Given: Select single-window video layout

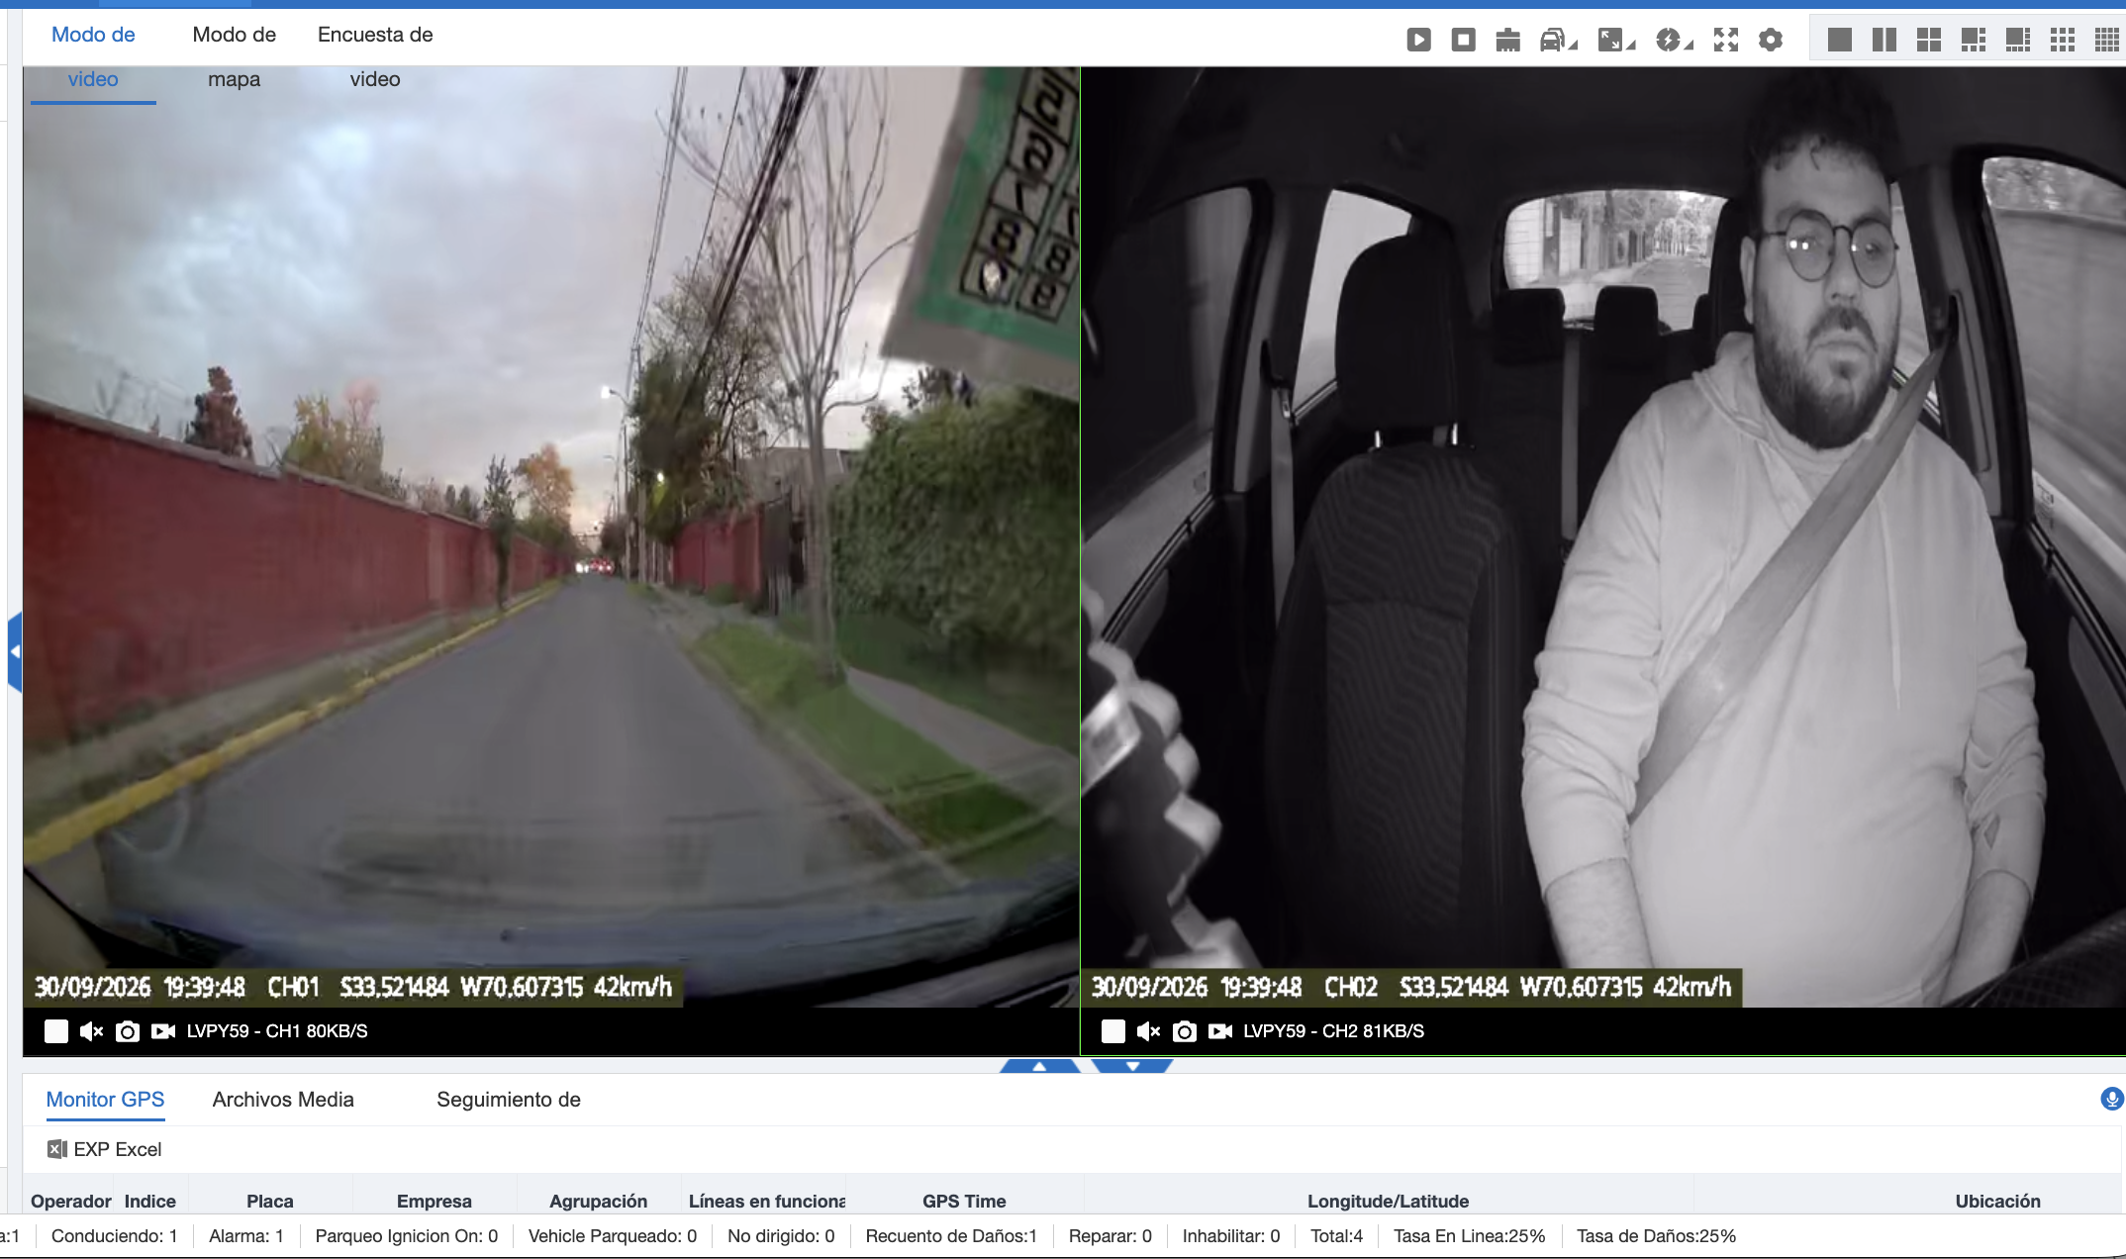Looking at the screenshot, I should pyautogui.click(x=1840, y=40).
